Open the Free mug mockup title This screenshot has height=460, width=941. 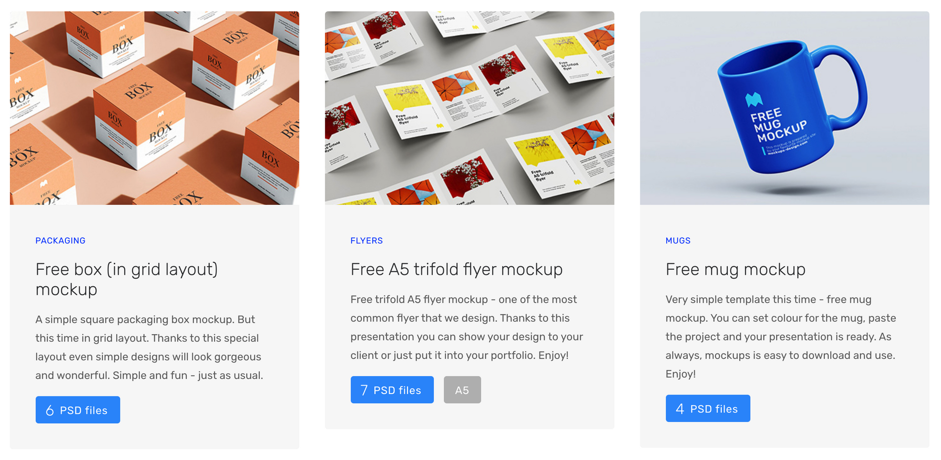pos(735,269)
